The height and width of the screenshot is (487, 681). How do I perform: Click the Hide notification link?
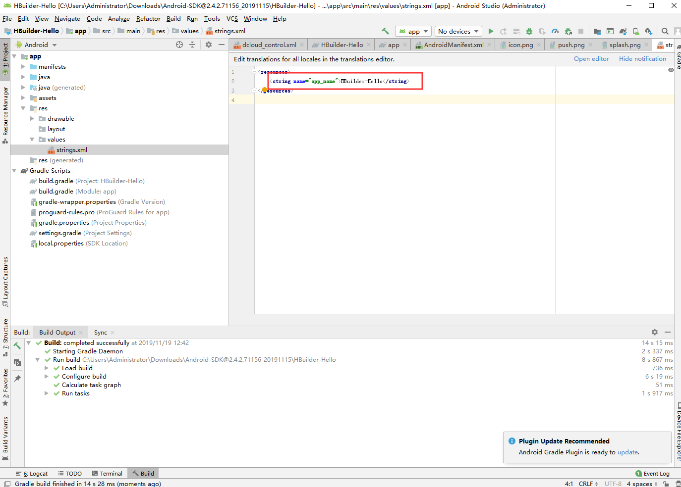point(642,59)
